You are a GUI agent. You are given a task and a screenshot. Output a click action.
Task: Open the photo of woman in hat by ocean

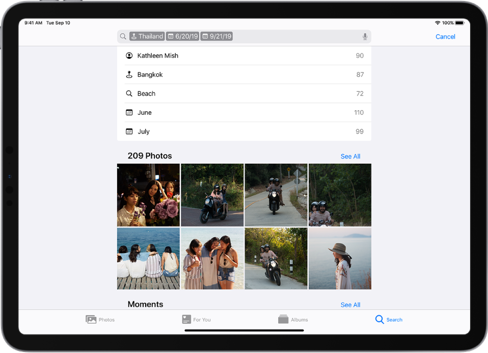tap(339, 258)
